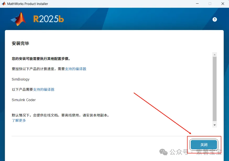Click the scrollbar up arrow
This screenshot has width=229, height=161.
tap(215, 55)
